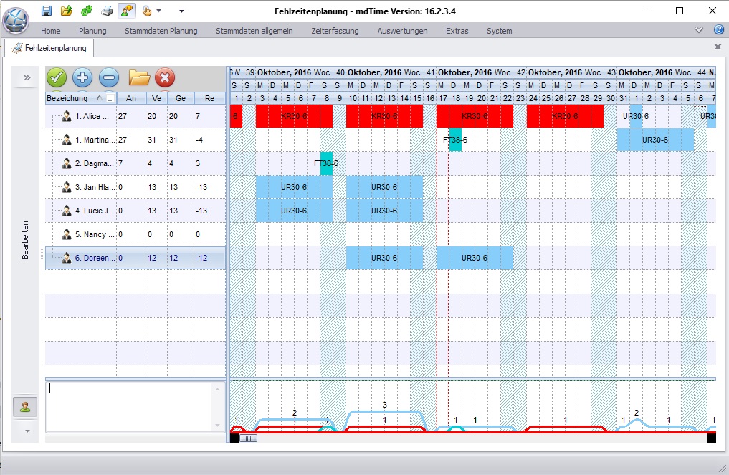
Task: Click the employee icon in left sidebar
Action: point(25,407)
